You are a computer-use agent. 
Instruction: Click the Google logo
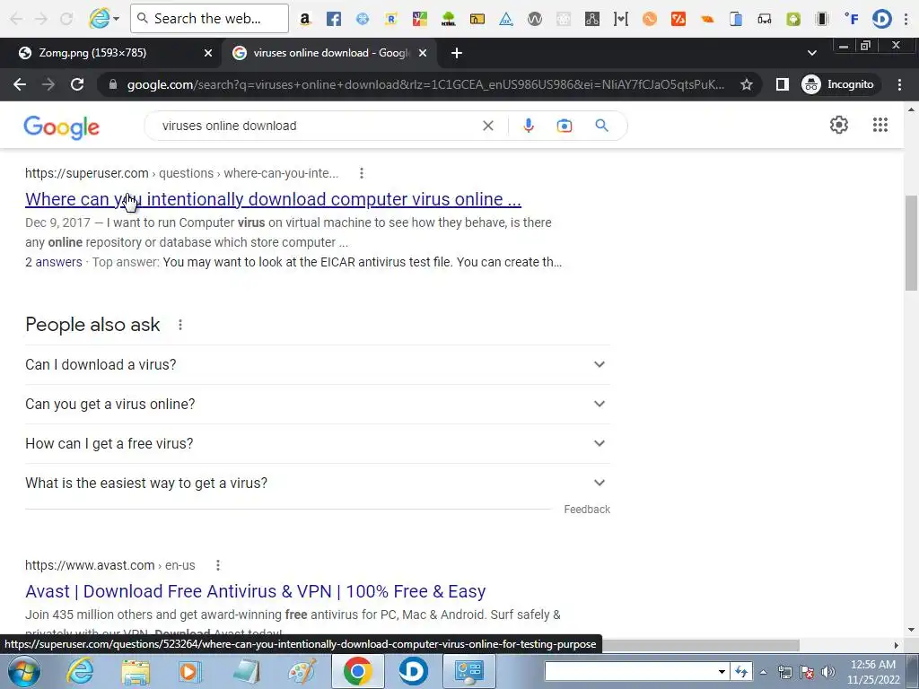point(62,126)
